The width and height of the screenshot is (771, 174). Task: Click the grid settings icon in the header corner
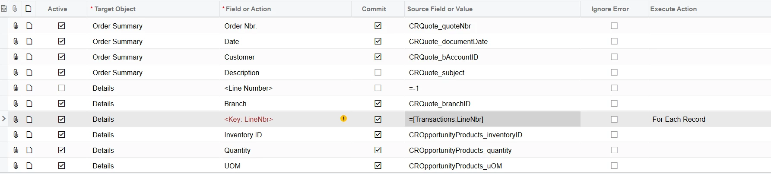tap(4, 9)
